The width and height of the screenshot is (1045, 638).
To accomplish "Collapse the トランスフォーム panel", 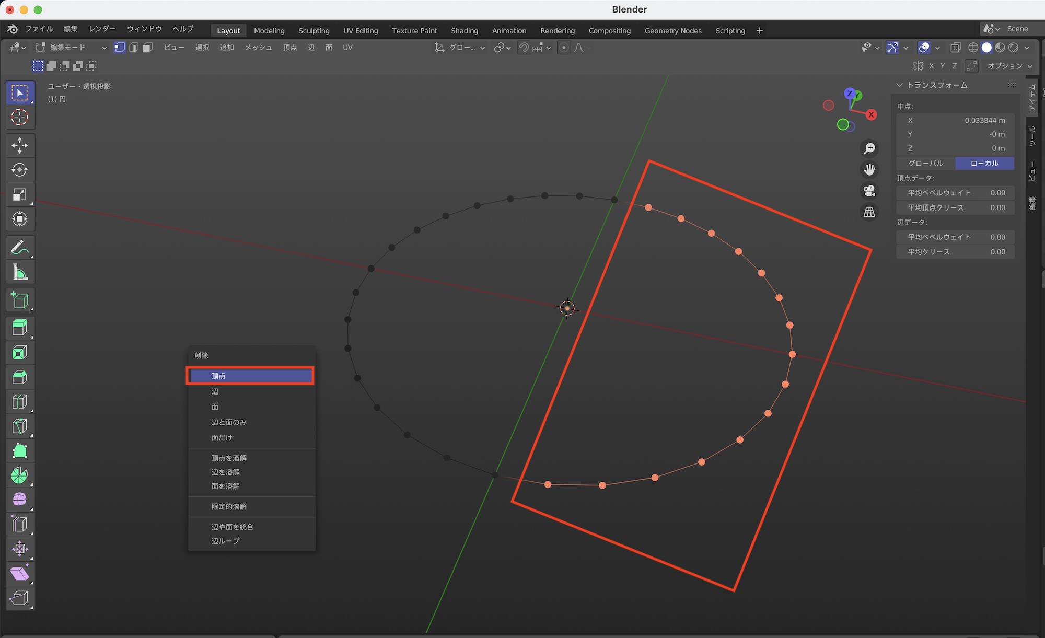I will [899, 85].
